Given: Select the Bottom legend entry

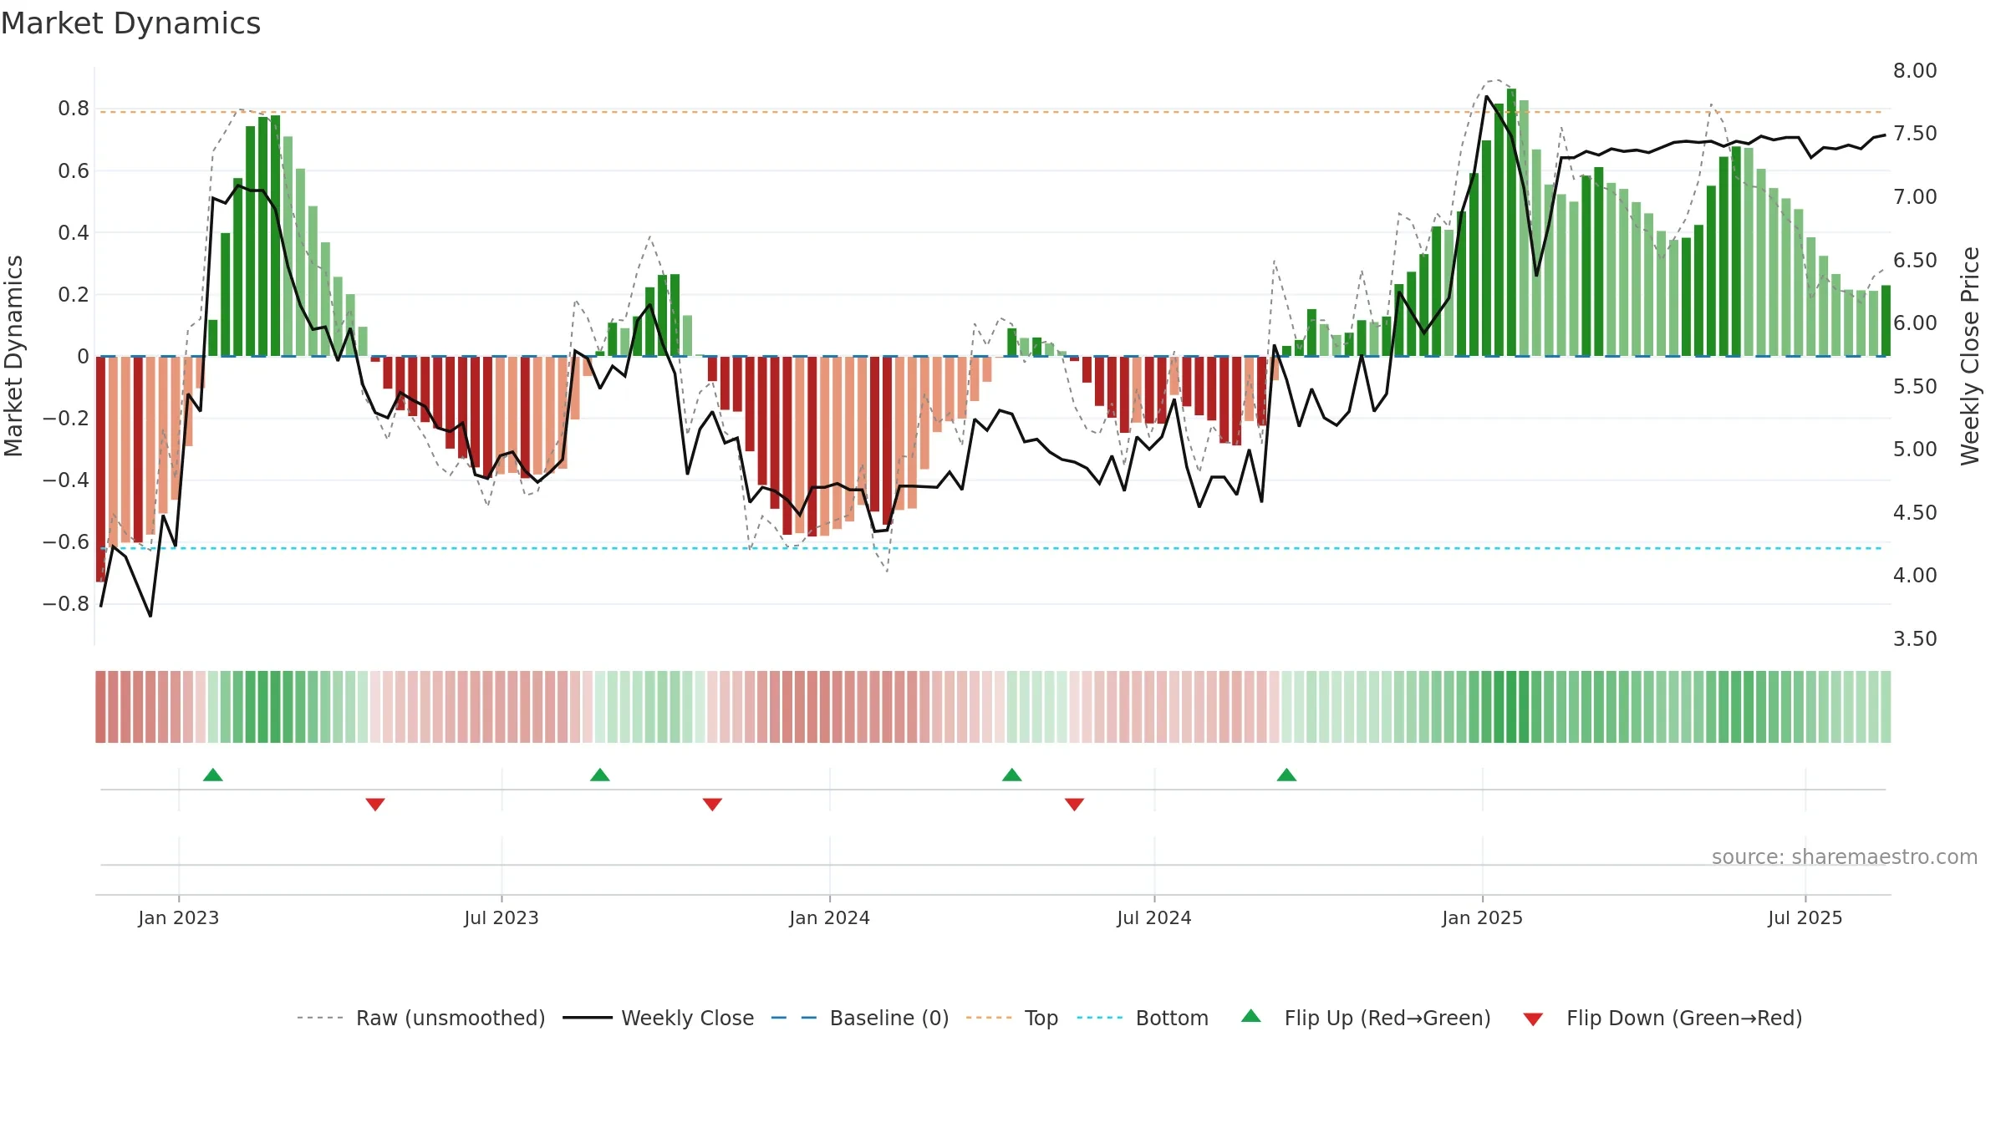Looking at the screenshot, I should coord(1143,1018).
